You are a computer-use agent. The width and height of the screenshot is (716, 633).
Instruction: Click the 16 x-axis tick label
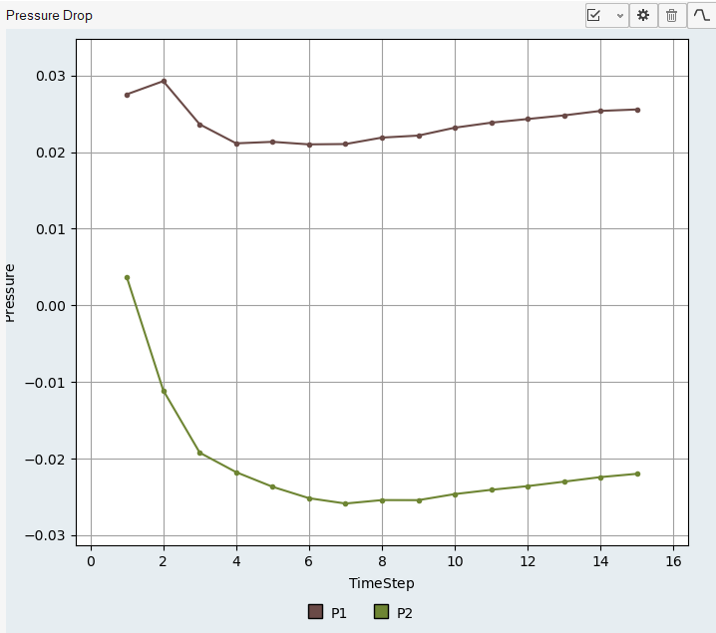click(673, 561)
